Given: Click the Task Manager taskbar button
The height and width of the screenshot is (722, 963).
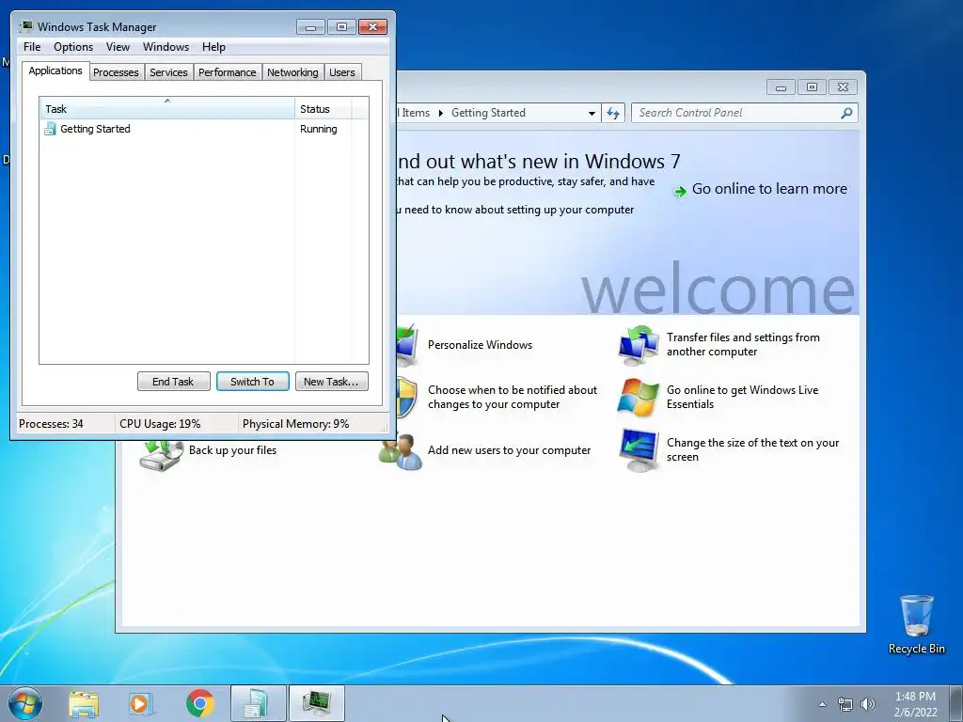Looking at the screenshot, I should pyautogui.click(x=317, y=703).
